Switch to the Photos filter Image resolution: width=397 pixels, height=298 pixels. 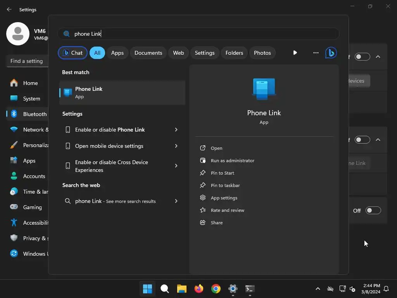(x=262, y=53)
